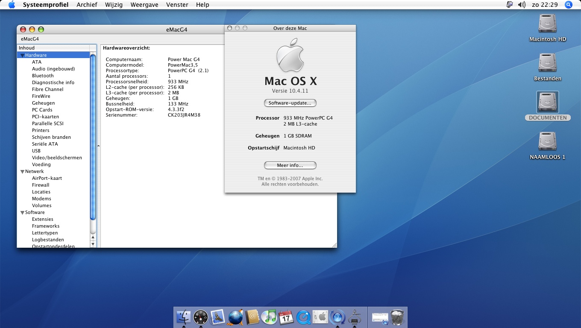The image size is (581, 328).
Task: Collapse the Hardware section
Action: tap(22, 56)
